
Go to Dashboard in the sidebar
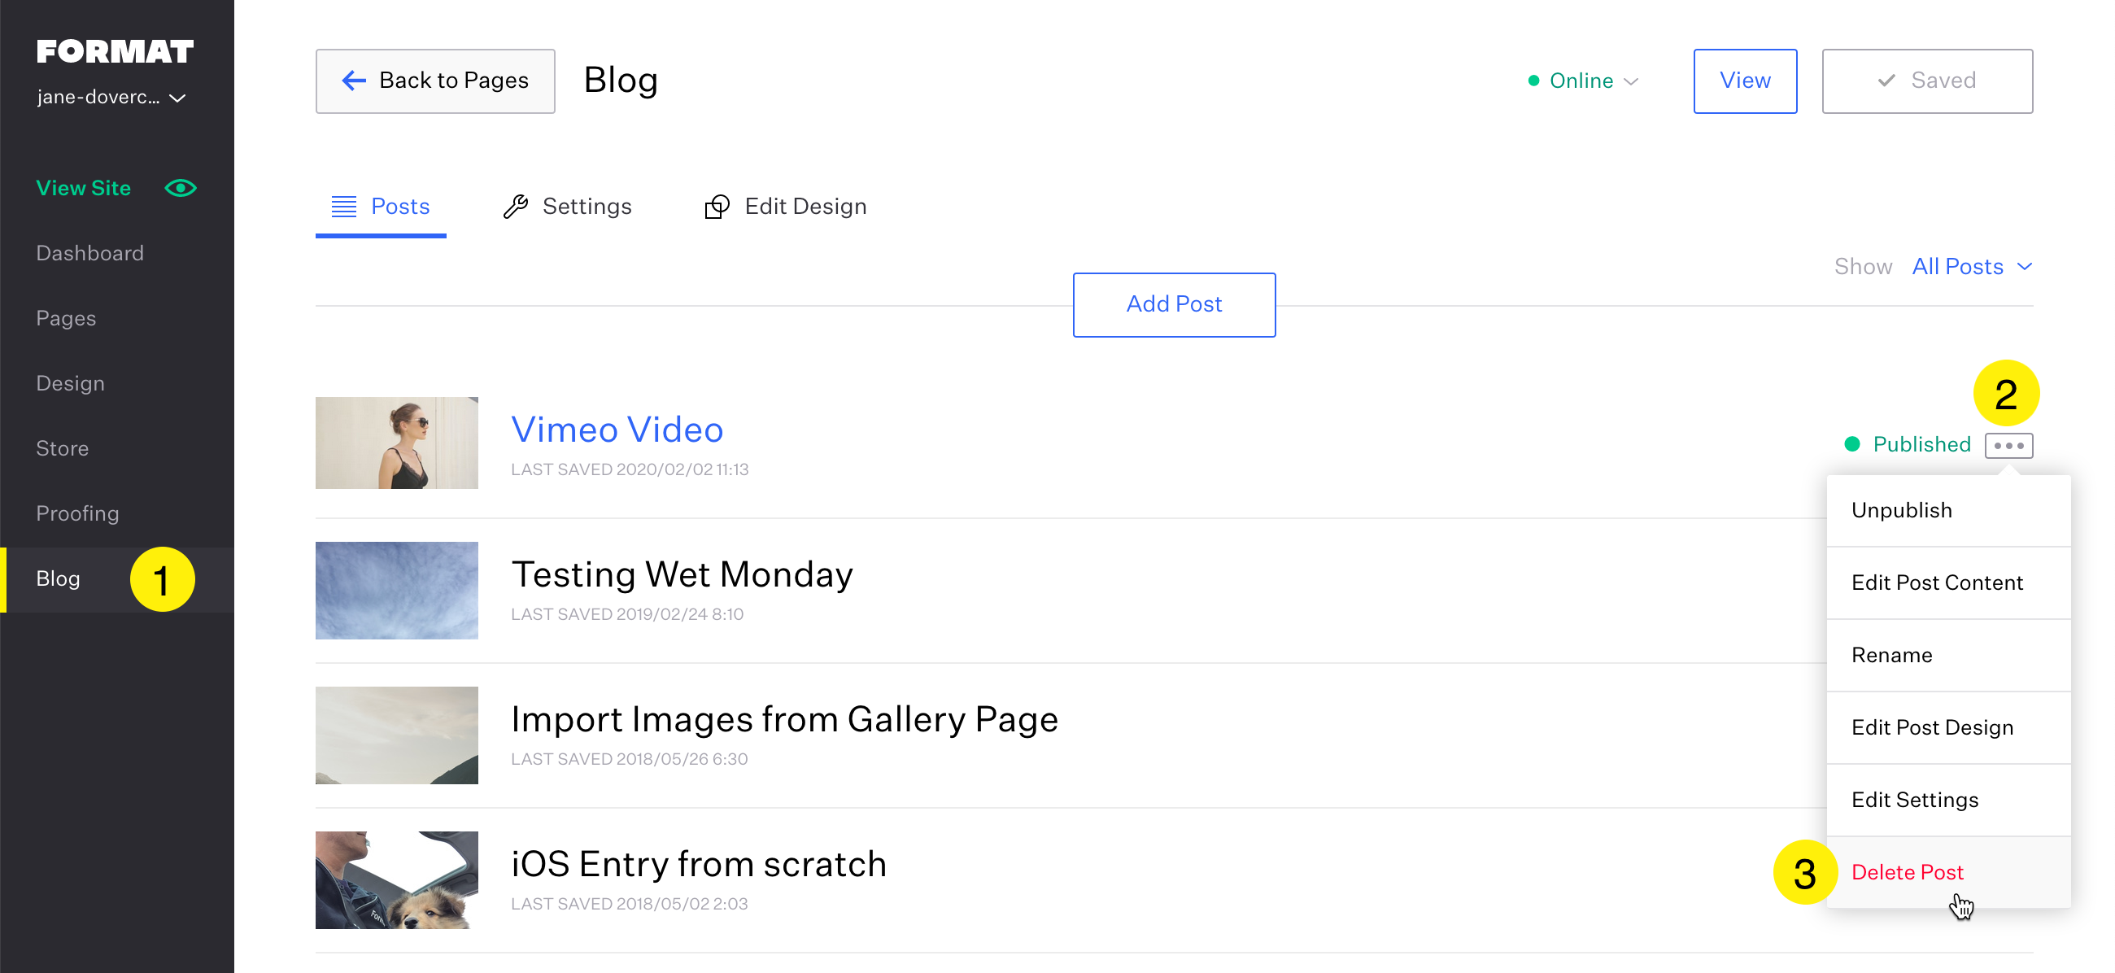(x=89, y=253)
